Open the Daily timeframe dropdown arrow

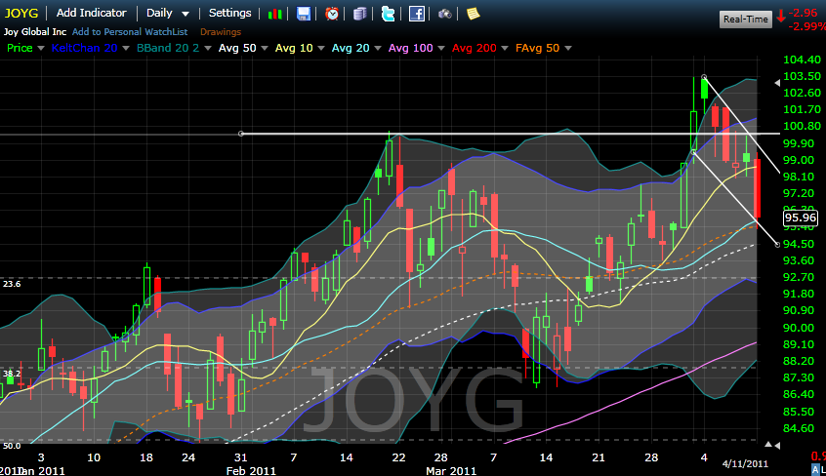(186, 15)
